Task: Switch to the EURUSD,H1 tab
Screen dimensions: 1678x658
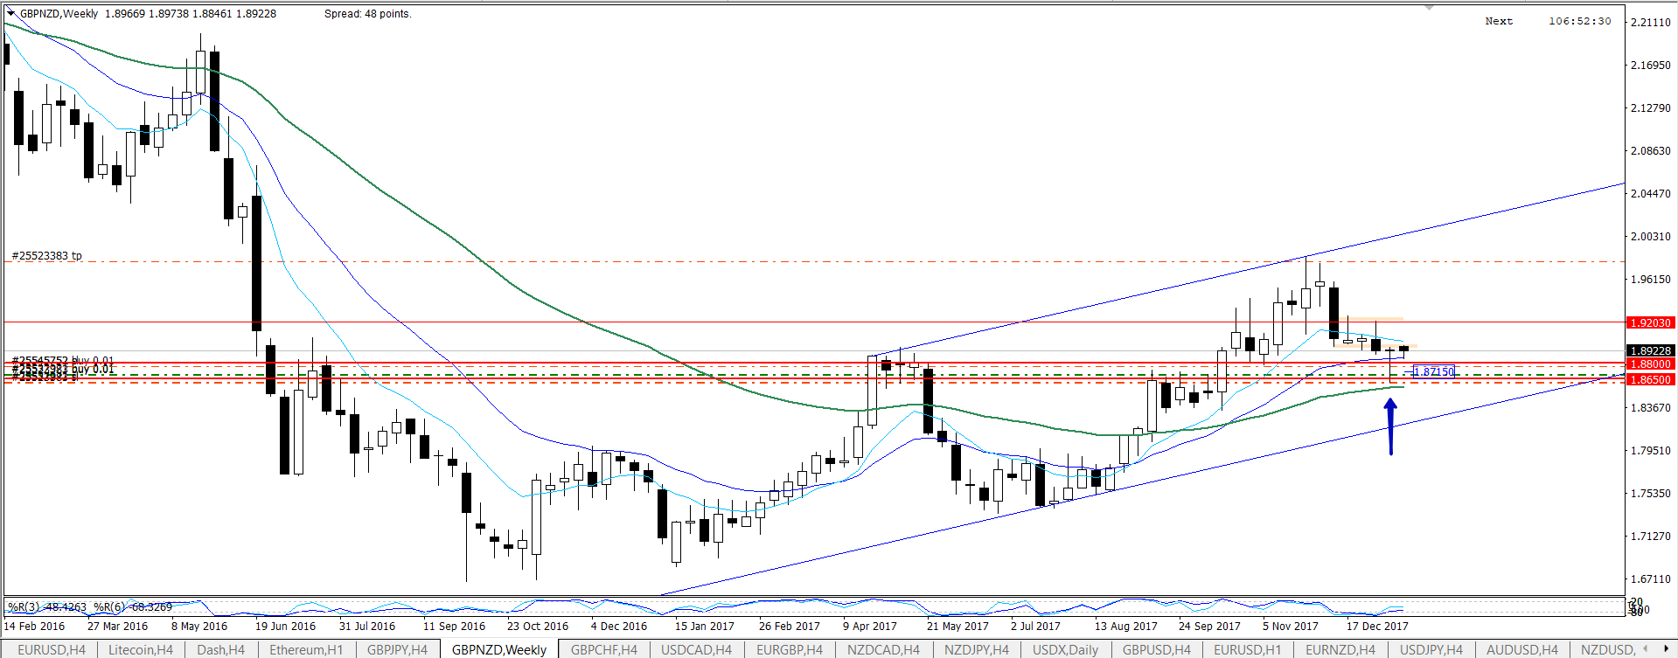Action: pyautogui.click(x=1248, y=649)
